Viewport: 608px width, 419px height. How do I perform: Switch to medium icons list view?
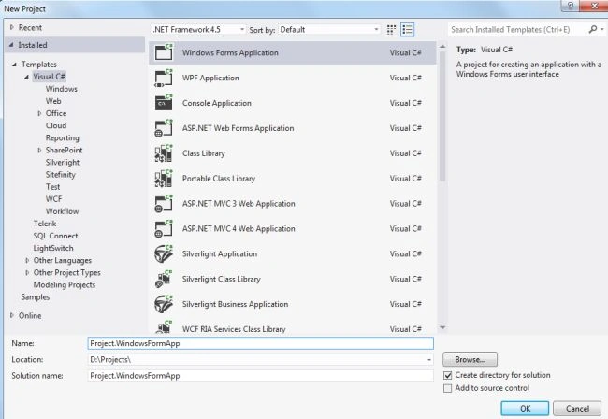[x=407, y=29]
